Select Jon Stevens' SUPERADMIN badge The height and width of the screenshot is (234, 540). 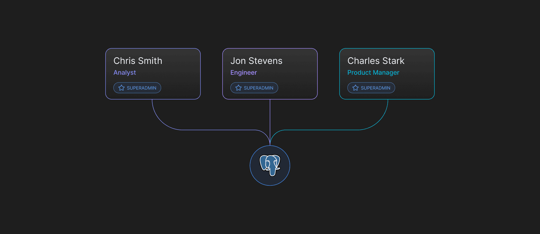coord(254,88)
